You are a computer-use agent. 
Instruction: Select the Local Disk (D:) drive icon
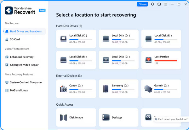click(106, 39)
